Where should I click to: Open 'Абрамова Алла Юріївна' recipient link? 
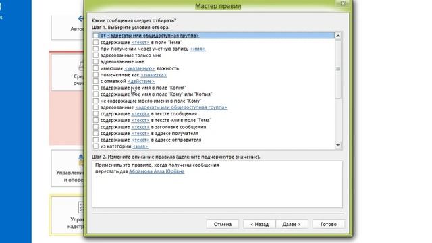pyautogui.click(x=157, y=171)
